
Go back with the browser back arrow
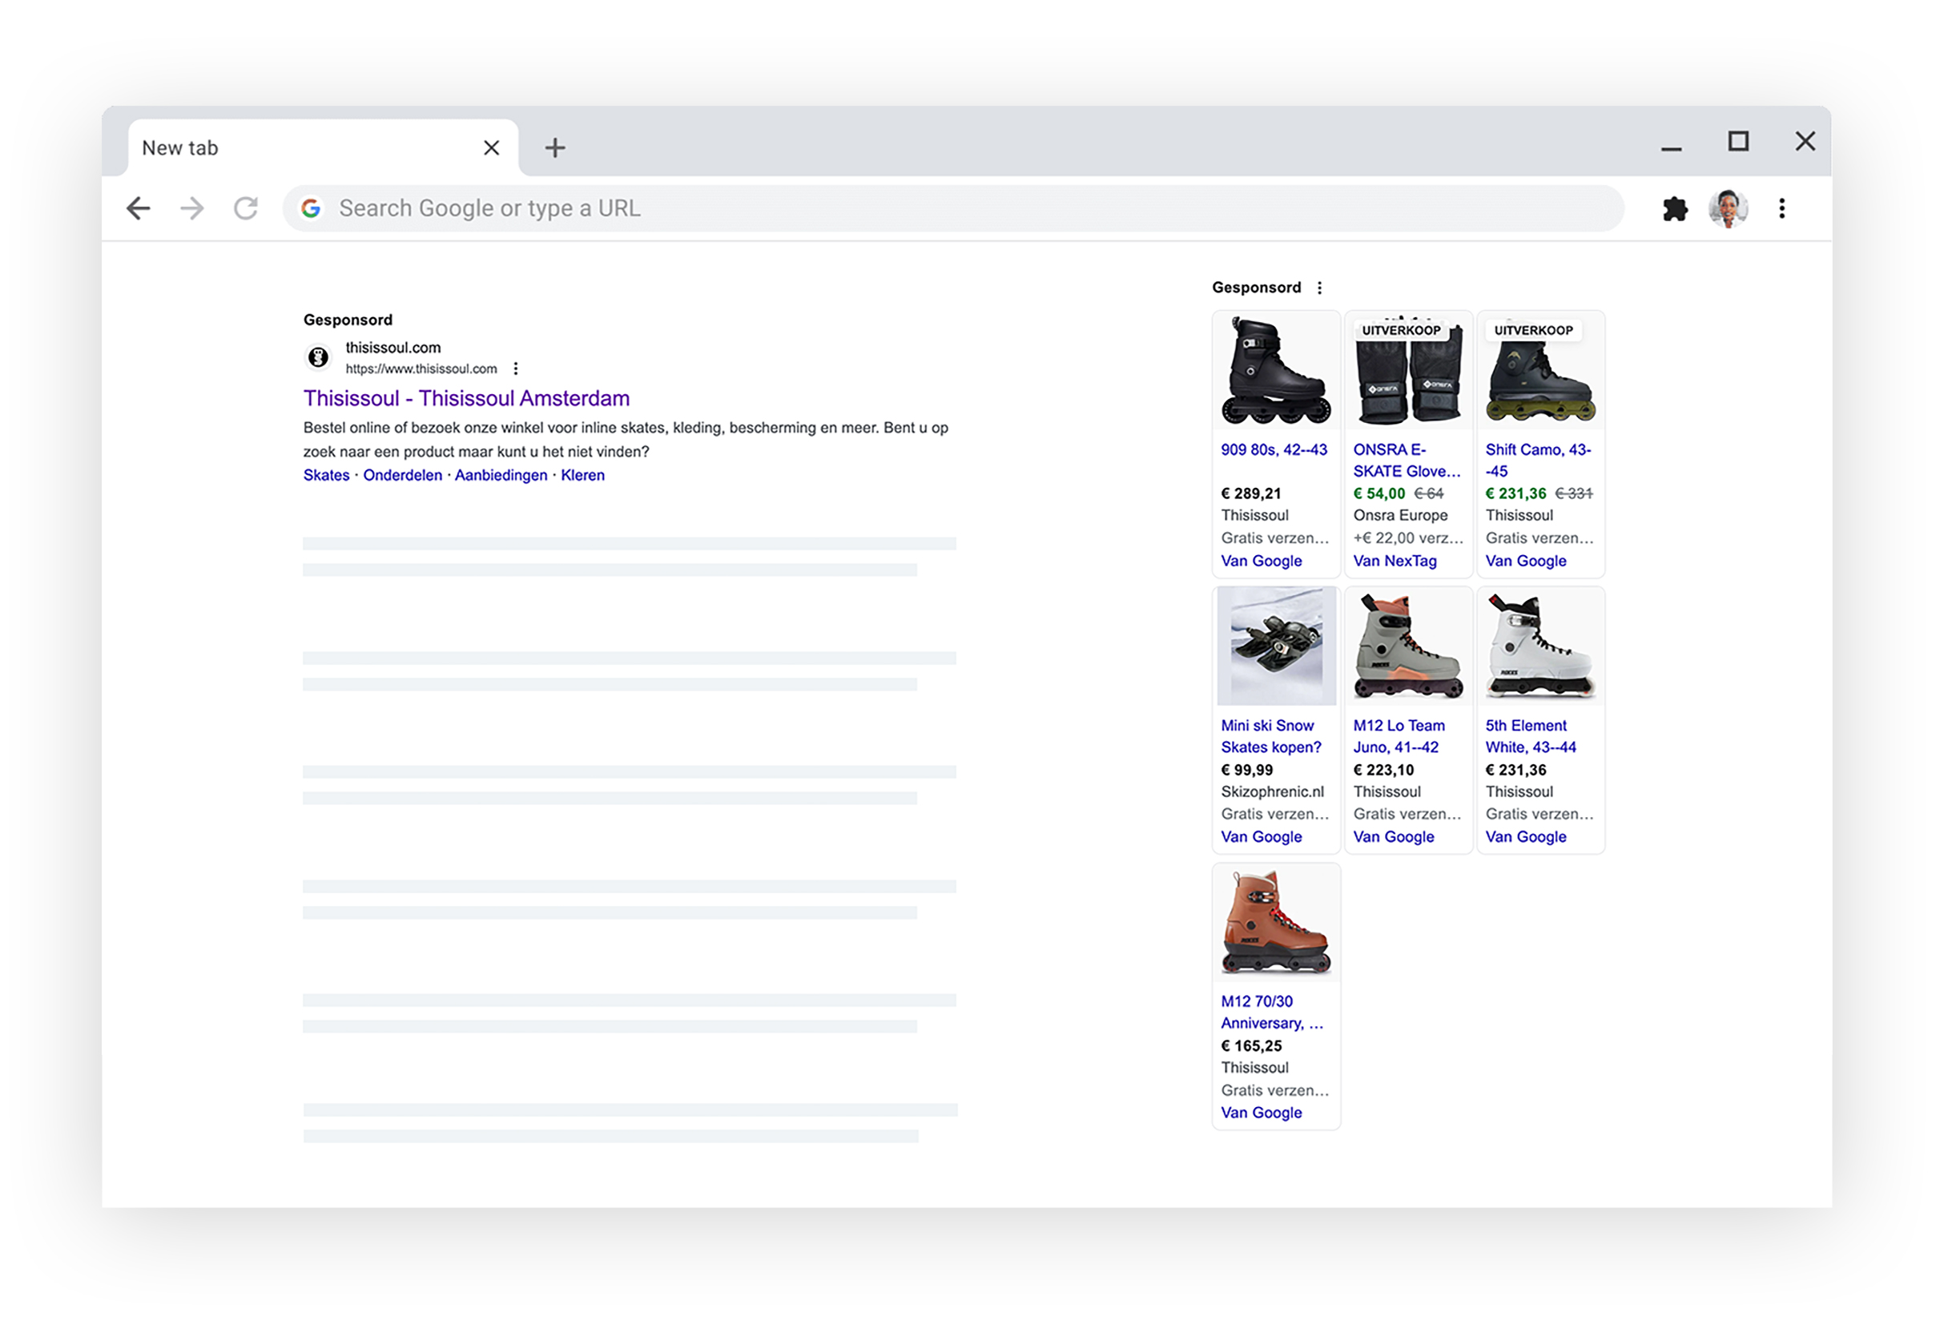(138, 208)
